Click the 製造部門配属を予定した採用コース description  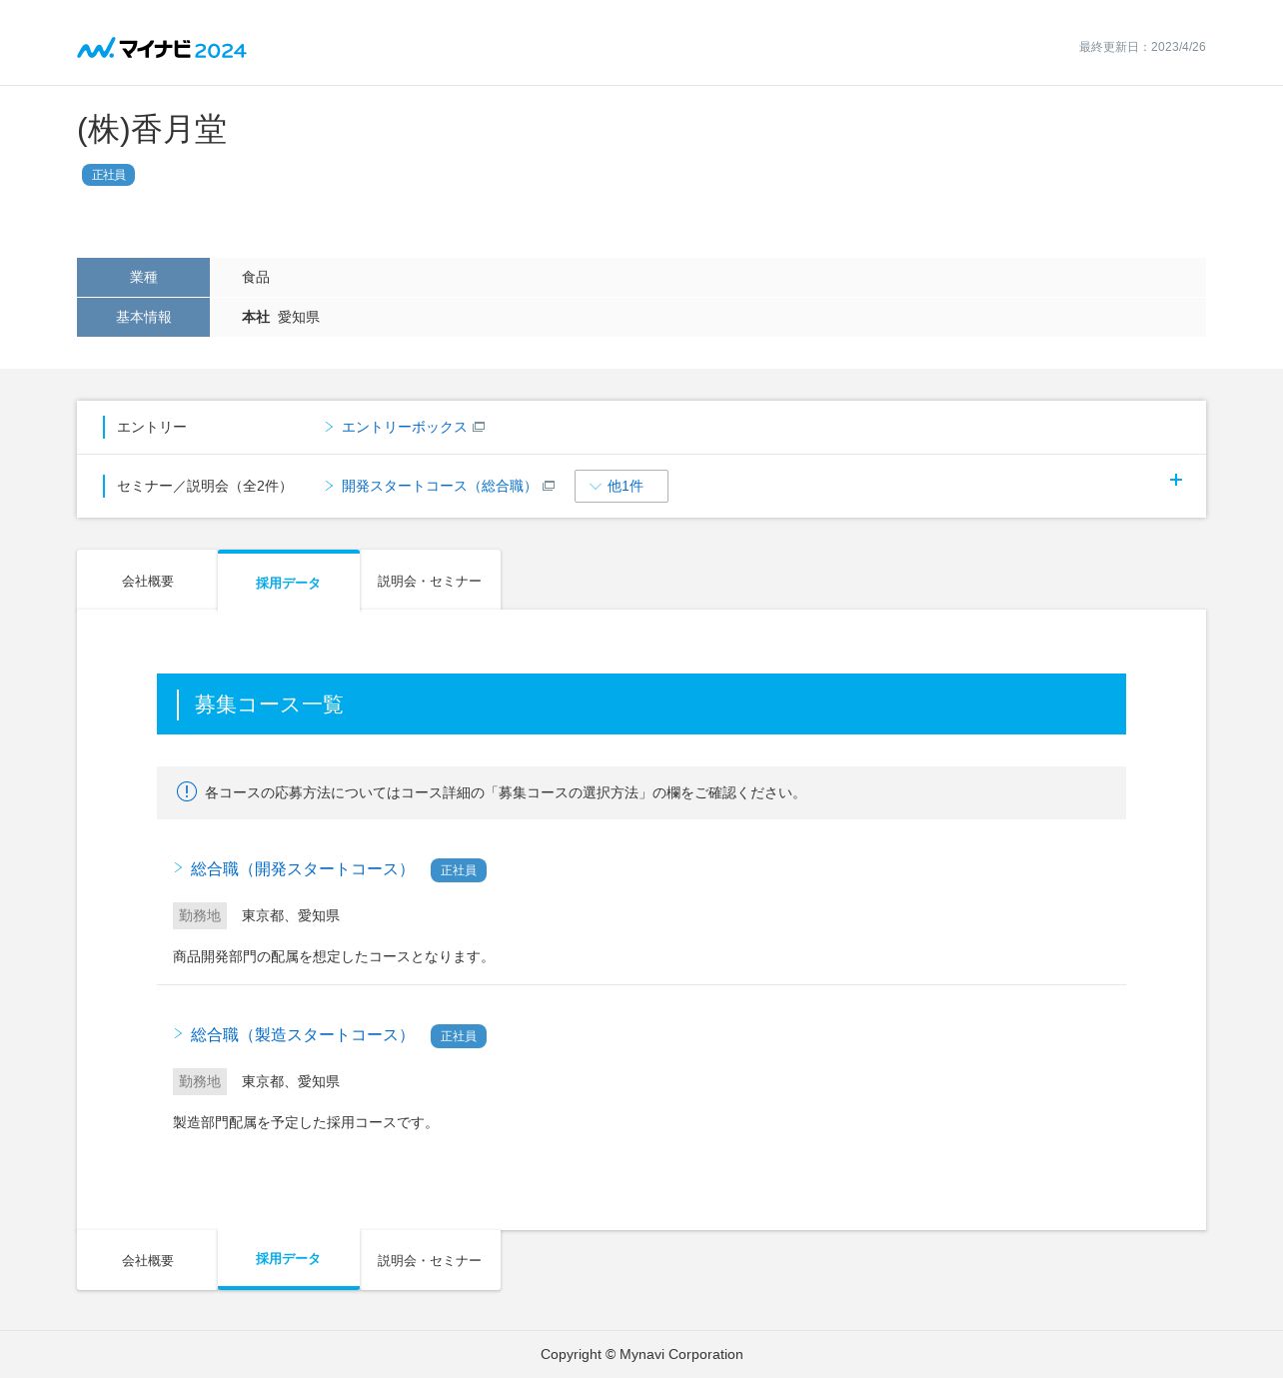pos(306,1122)
